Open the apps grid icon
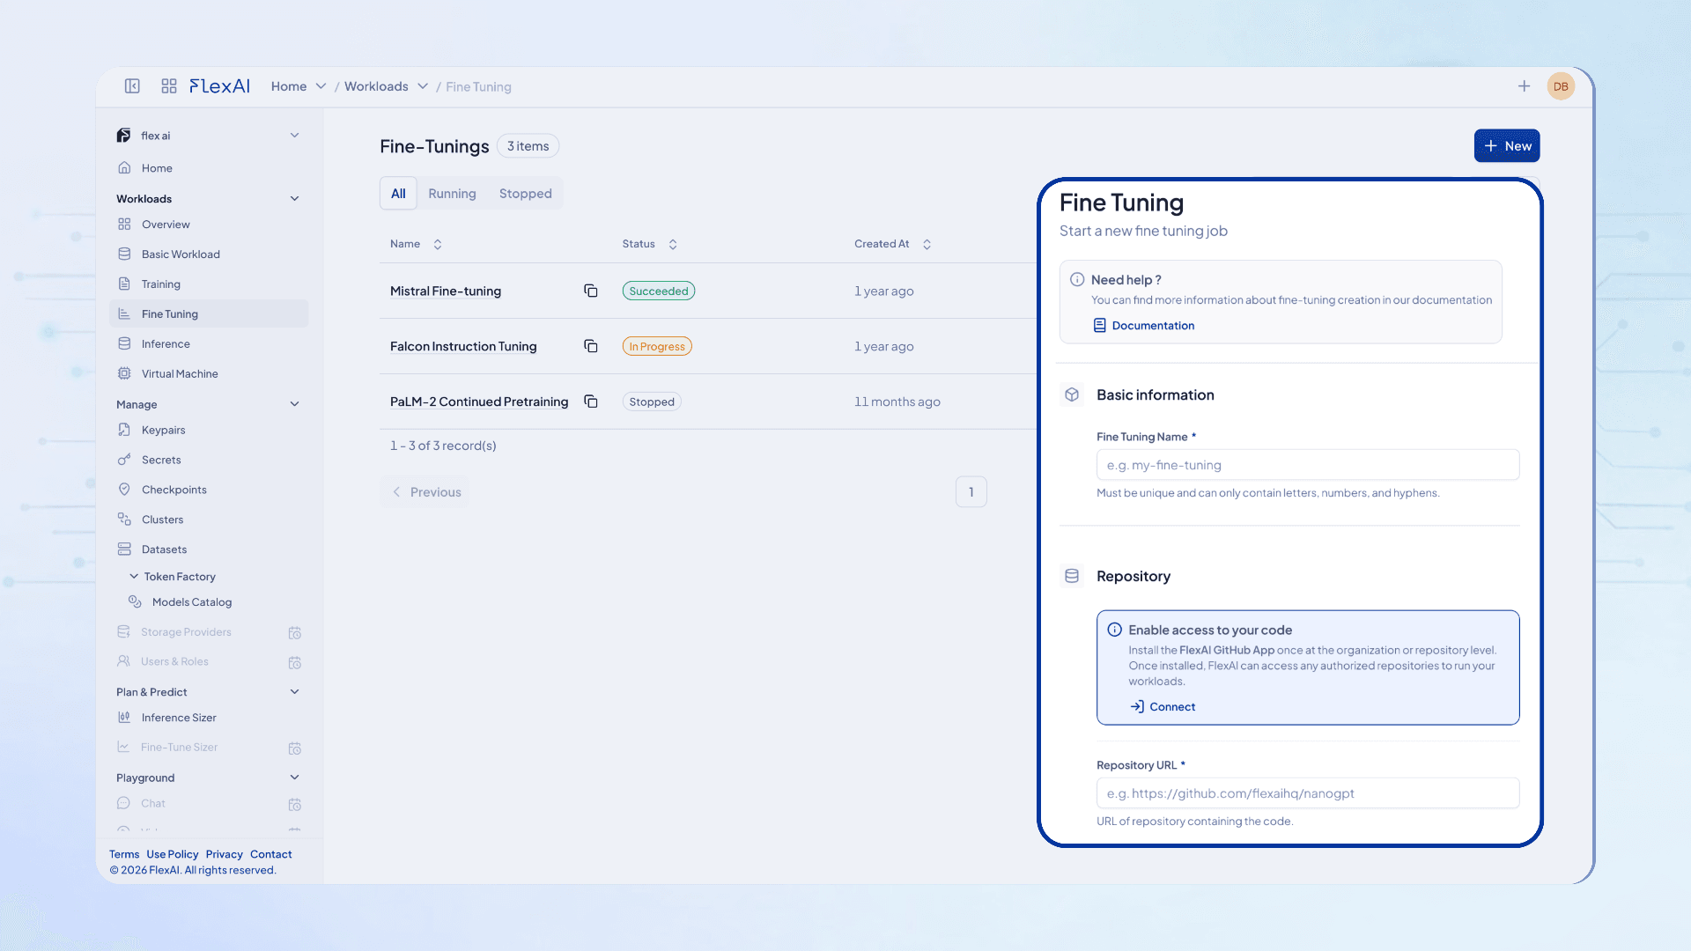This screenshot has height=951, width=1691. [x=169, y=86]
